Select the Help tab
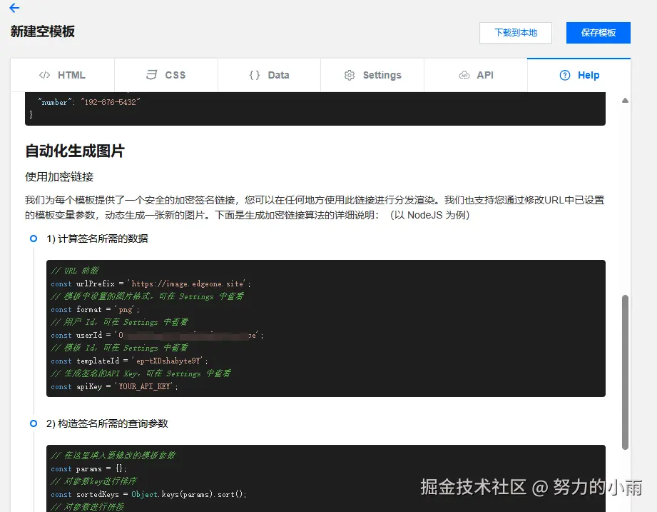Screen dimensions: 657x512 coord(579,75)
